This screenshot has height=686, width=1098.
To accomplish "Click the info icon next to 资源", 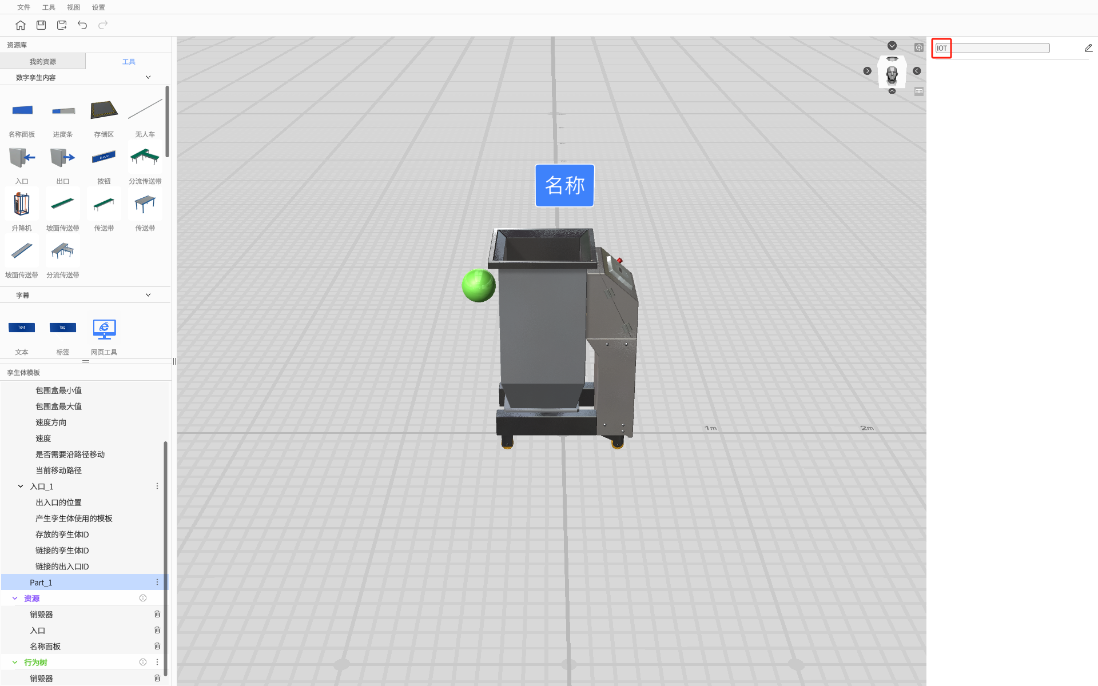I will pyautogui.click(x=143, y=598).
